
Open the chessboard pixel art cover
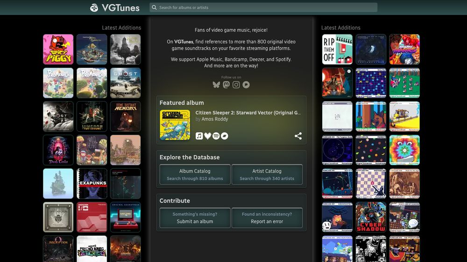coord(371,184)
